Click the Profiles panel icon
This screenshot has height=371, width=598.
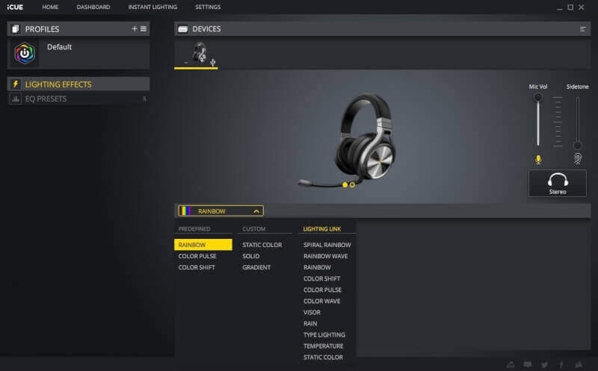15,29
